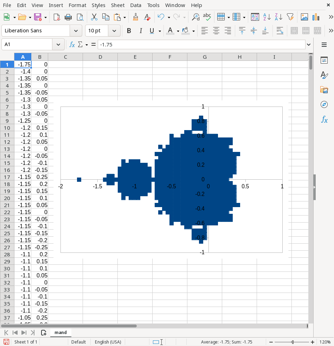334x346 pixels.
Task: Open sidebar Gallery panel
Action: click(x=324, y=90)
